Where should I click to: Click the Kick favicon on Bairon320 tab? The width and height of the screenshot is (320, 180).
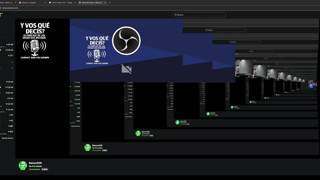click(x=80, y=2)
